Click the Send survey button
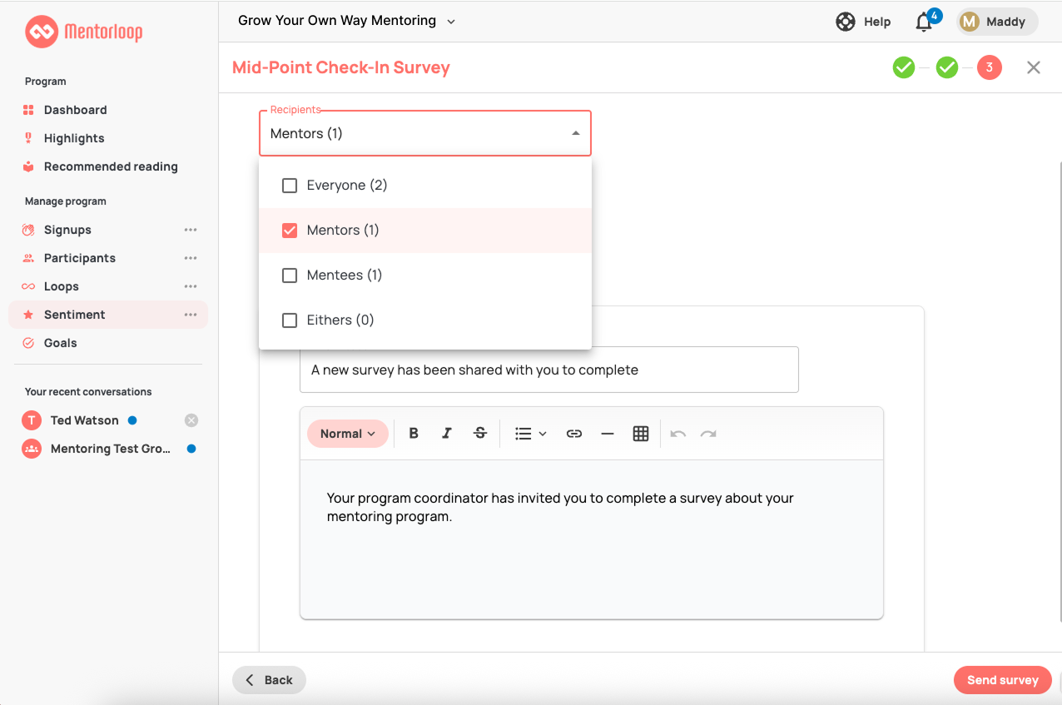The width and height of the screenshot is (1062, 705). 1002,680
